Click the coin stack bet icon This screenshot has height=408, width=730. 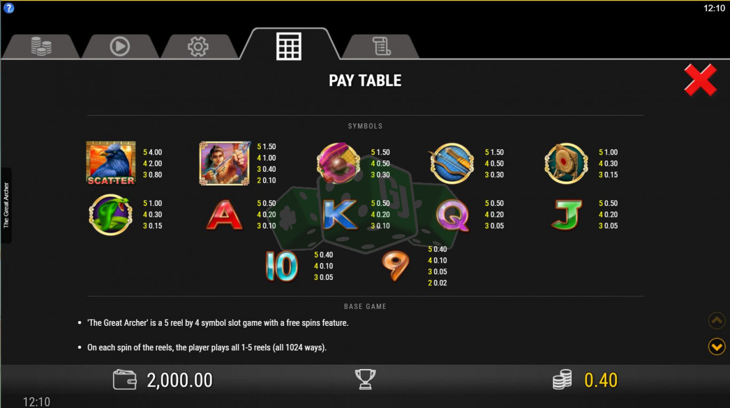(x=562, y=380)
